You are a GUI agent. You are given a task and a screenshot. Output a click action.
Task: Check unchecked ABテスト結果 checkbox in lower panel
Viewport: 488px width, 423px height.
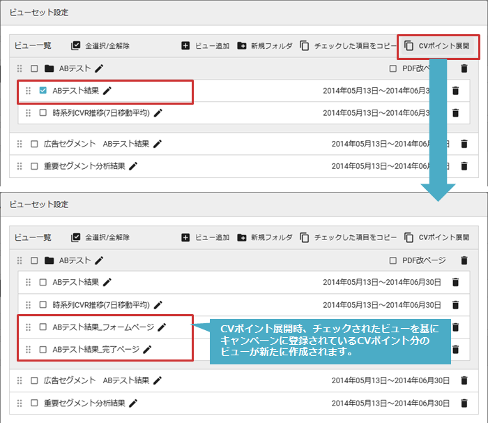43,283
